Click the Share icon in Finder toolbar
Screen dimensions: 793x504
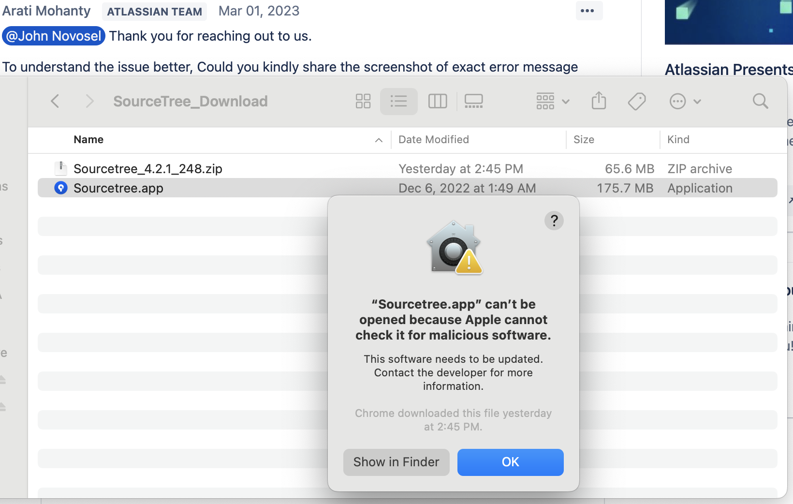click(x=599, y=101)
